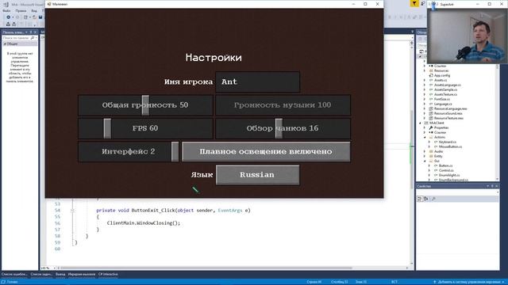Select App.config in Solution Explorer
Image resolution: width=508 pixels, height=285 pixels.
442,75
